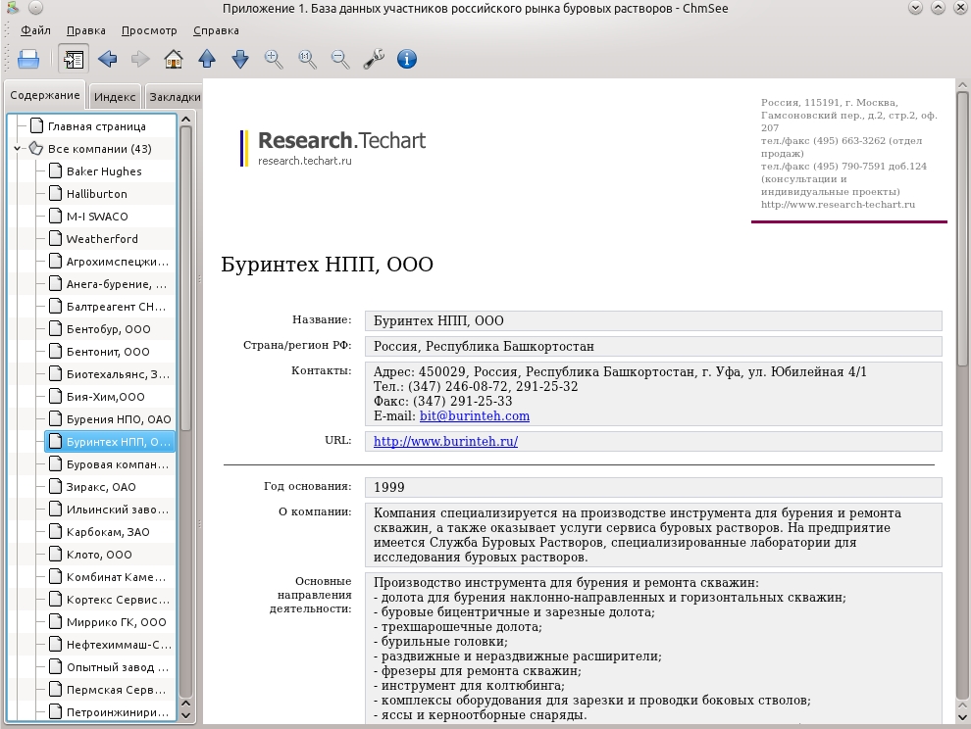Select Бентонит, ООО in the tree
971x729 pixels.
coord(107,352)
